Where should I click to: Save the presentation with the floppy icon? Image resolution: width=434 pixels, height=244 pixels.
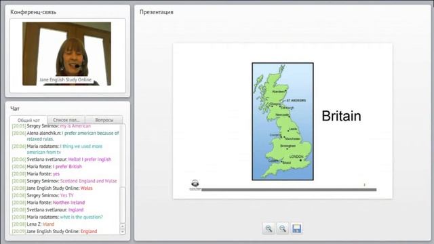[296, 228]
